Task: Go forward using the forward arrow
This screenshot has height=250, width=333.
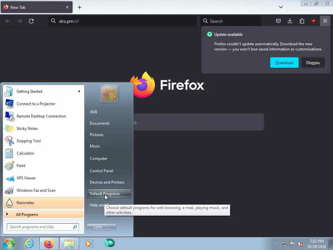Action: pyautogui.click(x=19, y=21)
